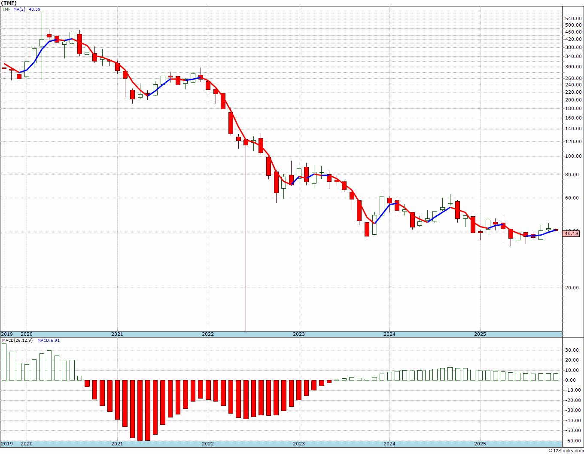Image resolution: width=584 pixels, height=454 pixels.
Task: Select the 340.00 price level
Action: [574, 56]
